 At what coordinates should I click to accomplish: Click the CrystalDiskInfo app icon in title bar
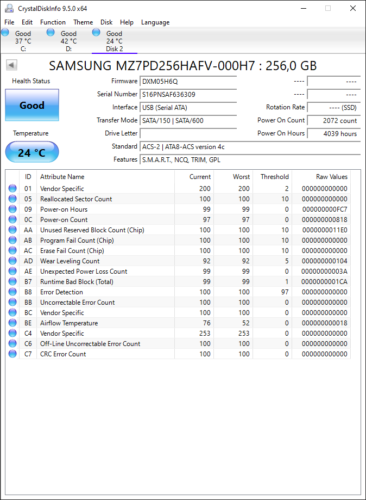9,8
